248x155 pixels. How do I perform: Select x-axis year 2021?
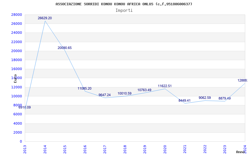(x=185, y=149)
